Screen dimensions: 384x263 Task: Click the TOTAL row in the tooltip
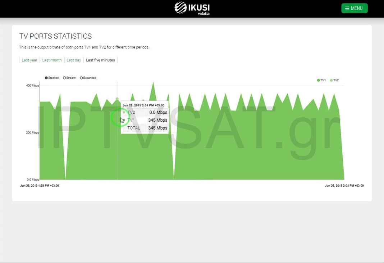click(x=147, y=128)
